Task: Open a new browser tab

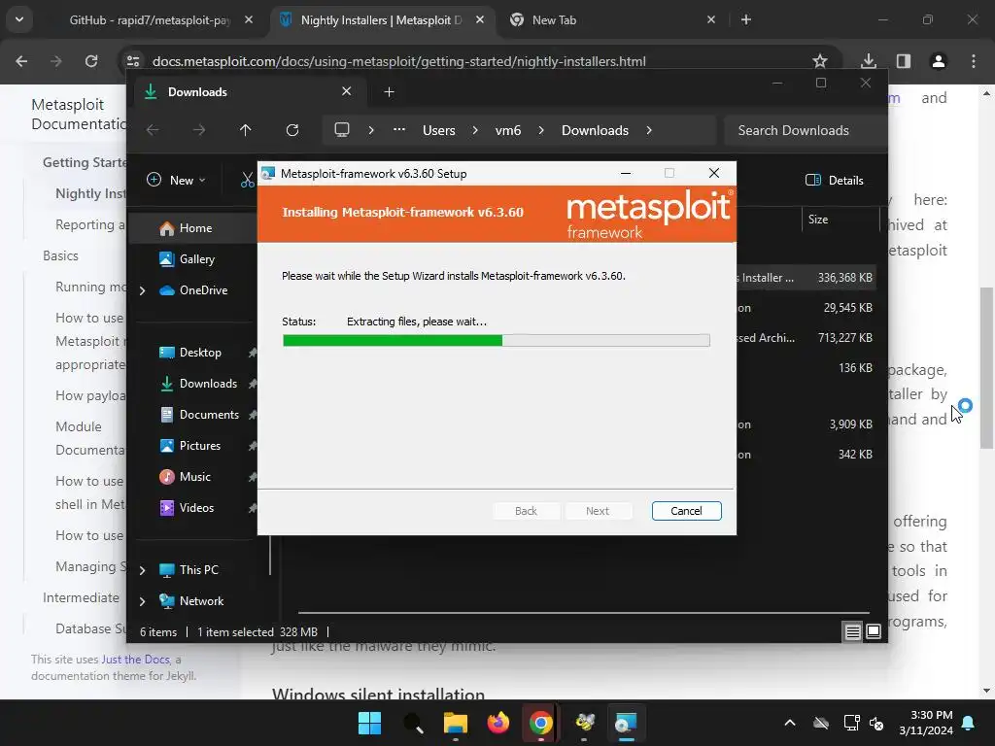Action: pyautogui.click(x=746, y=19)
